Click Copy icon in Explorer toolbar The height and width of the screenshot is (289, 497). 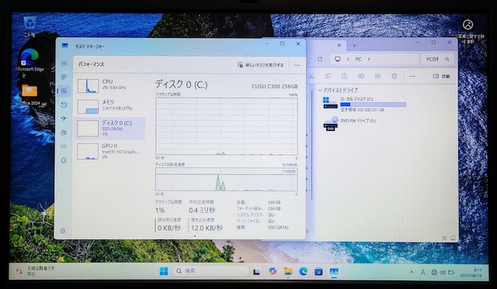328,76
